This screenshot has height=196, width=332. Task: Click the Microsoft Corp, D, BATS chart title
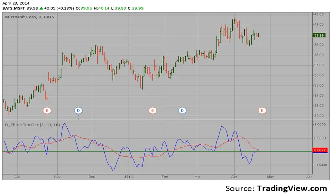click(30, 17)
